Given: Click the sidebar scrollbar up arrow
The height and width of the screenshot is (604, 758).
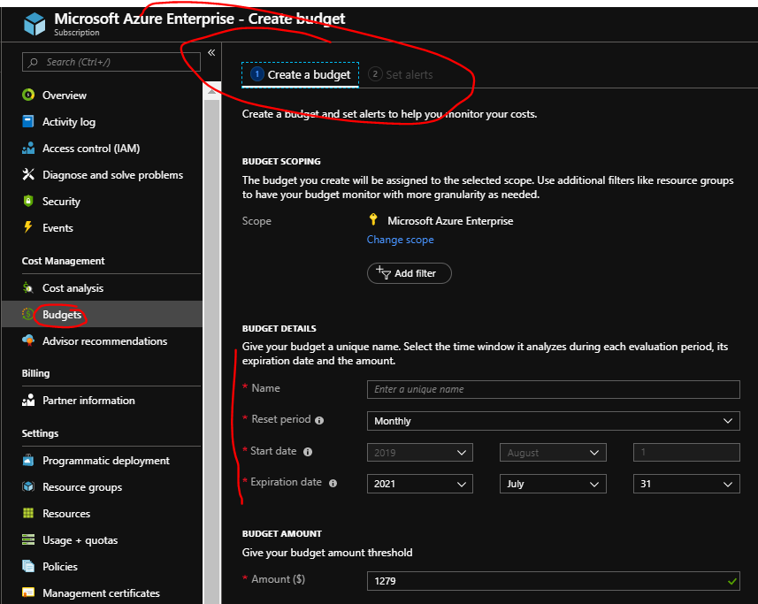Looking at the screenshot, I should coord(211,91).
